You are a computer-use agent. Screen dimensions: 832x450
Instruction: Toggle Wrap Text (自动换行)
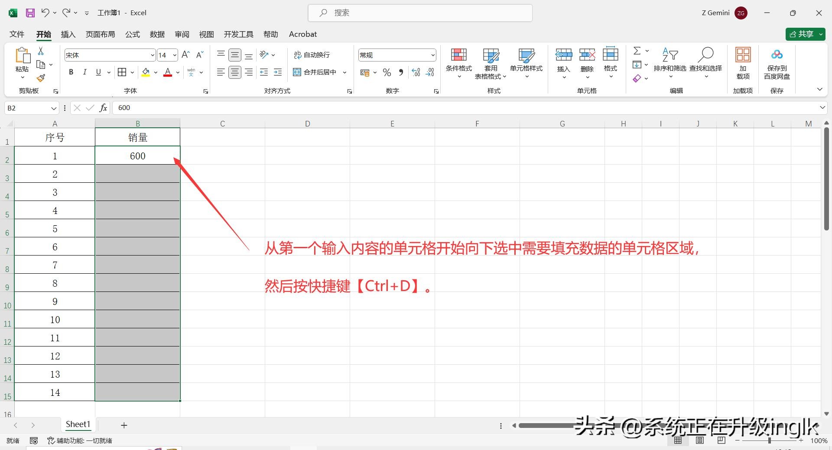312,55
